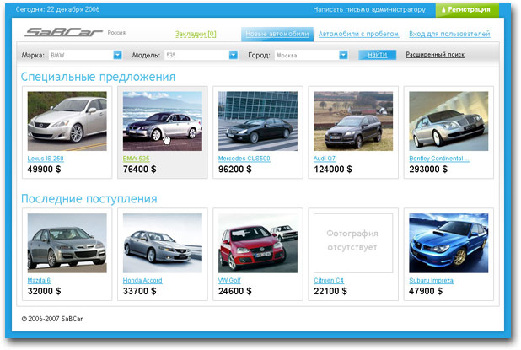Click the Россия label beside logo
The height and width of the screenshot is (350, 521).
pyautogui.click(x=116, y=33)
